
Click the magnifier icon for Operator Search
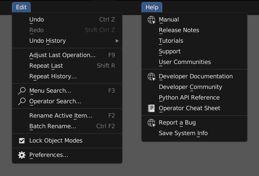[22, 101]
